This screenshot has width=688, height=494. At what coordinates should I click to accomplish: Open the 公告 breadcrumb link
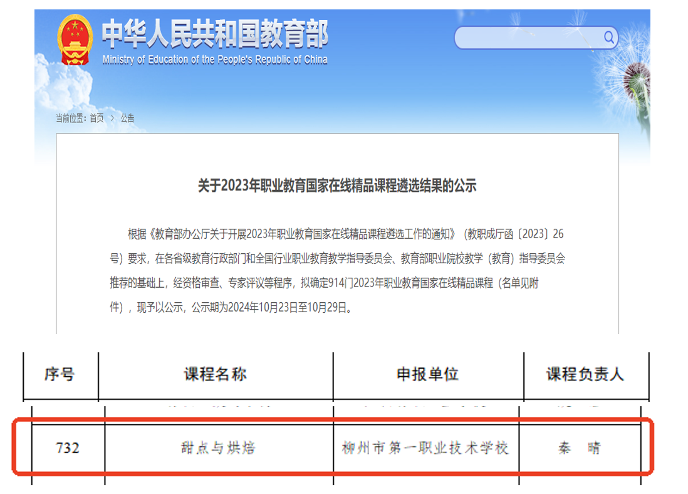[127, 118]
